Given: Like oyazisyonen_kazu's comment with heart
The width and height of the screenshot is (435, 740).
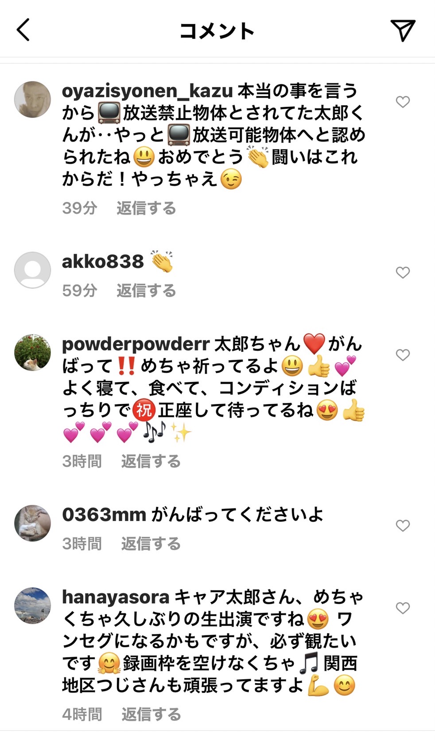Looking at the screenshot, I should (x=403, y=102).
